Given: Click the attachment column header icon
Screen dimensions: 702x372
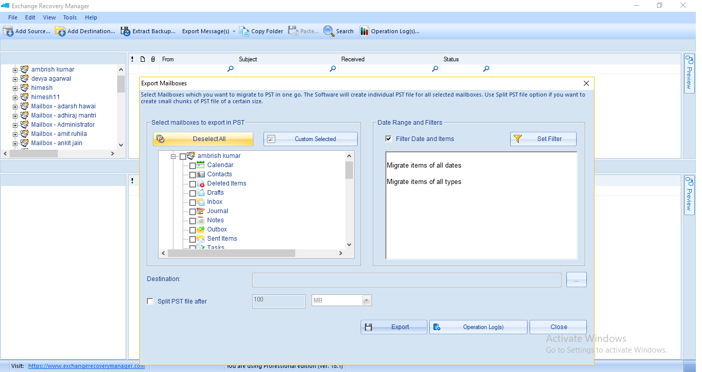Looking at the screenshot, I should [152, 59].
